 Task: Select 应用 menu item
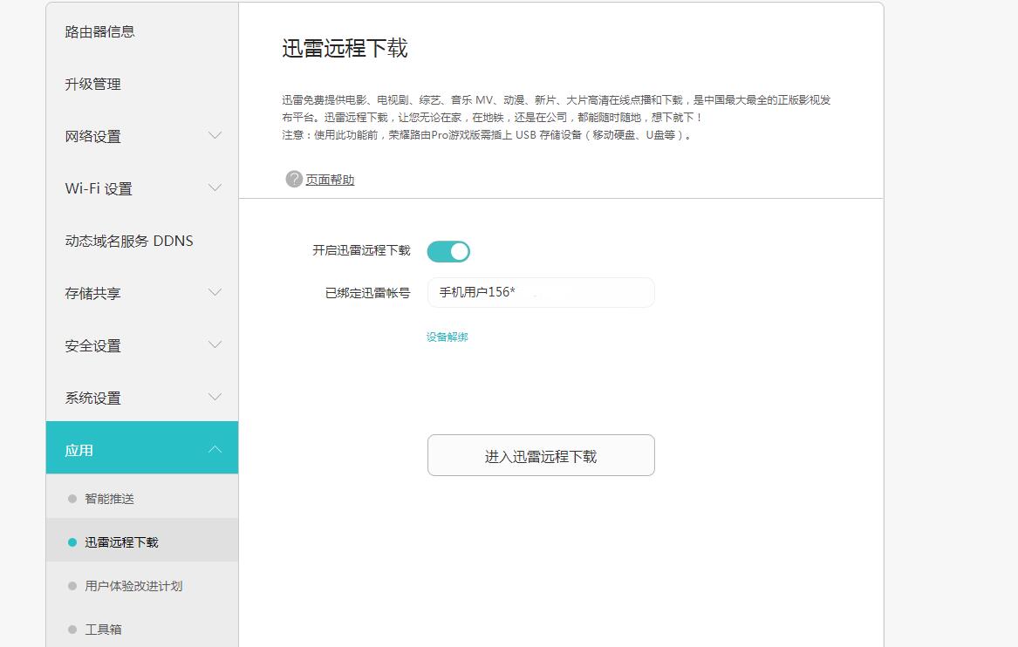click(x=142, y=448)
